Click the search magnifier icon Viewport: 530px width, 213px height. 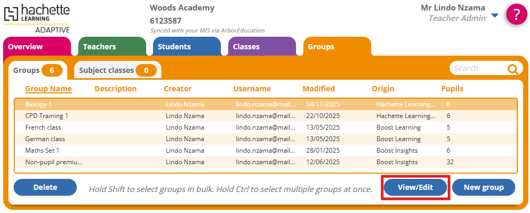[513, 69]
